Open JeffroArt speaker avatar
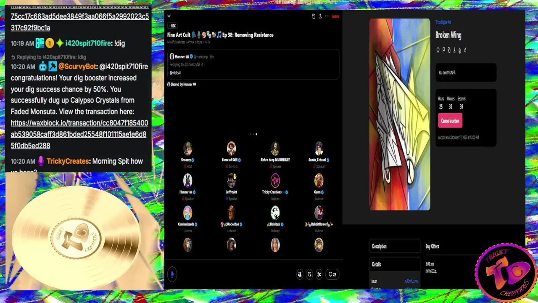538x303 pixels. point(231,181)
